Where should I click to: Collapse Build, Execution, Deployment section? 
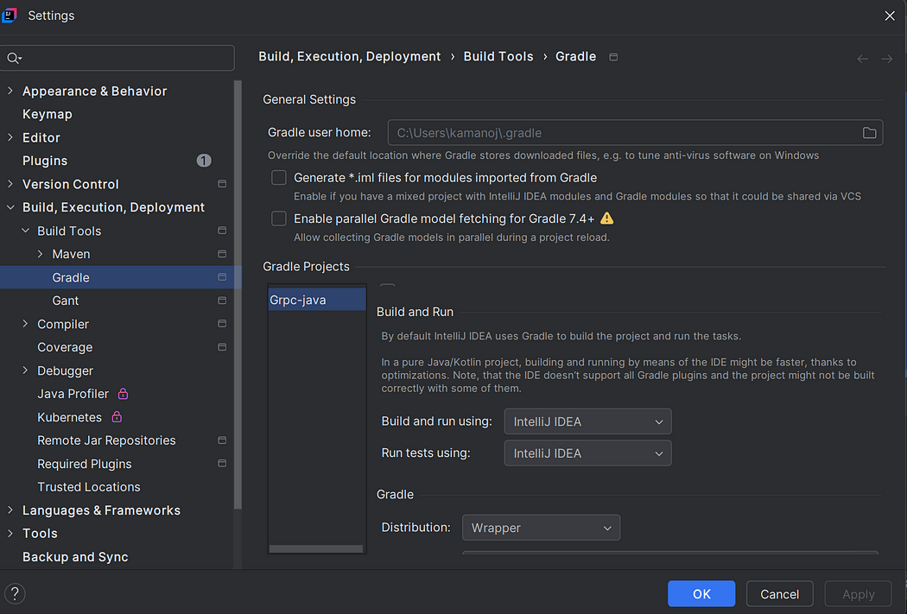[x=10, y=207]
